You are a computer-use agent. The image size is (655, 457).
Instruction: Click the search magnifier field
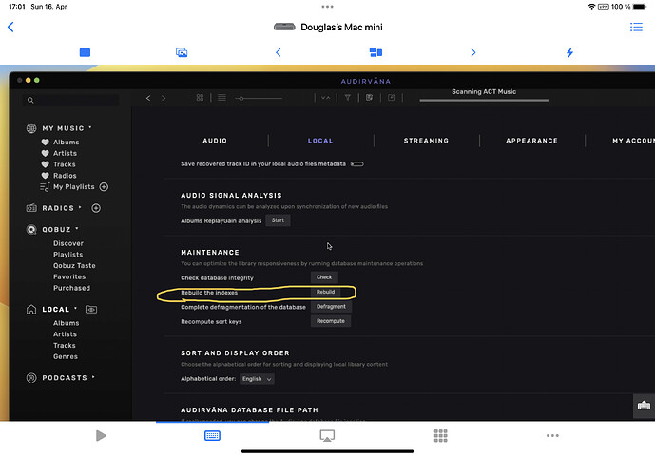coord(71,100)
